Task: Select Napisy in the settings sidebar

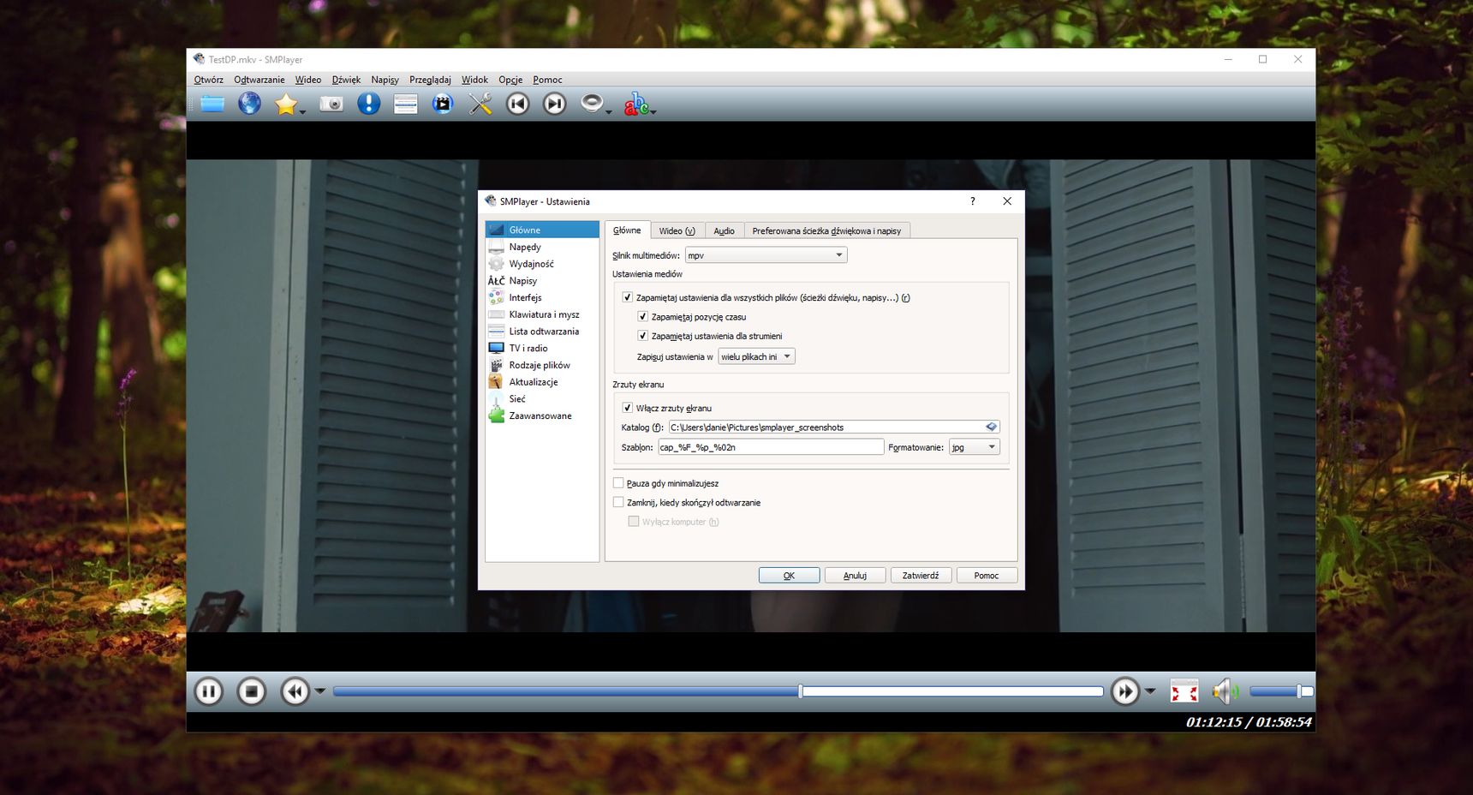Action: pyautogui.click(x=542, y=281)
